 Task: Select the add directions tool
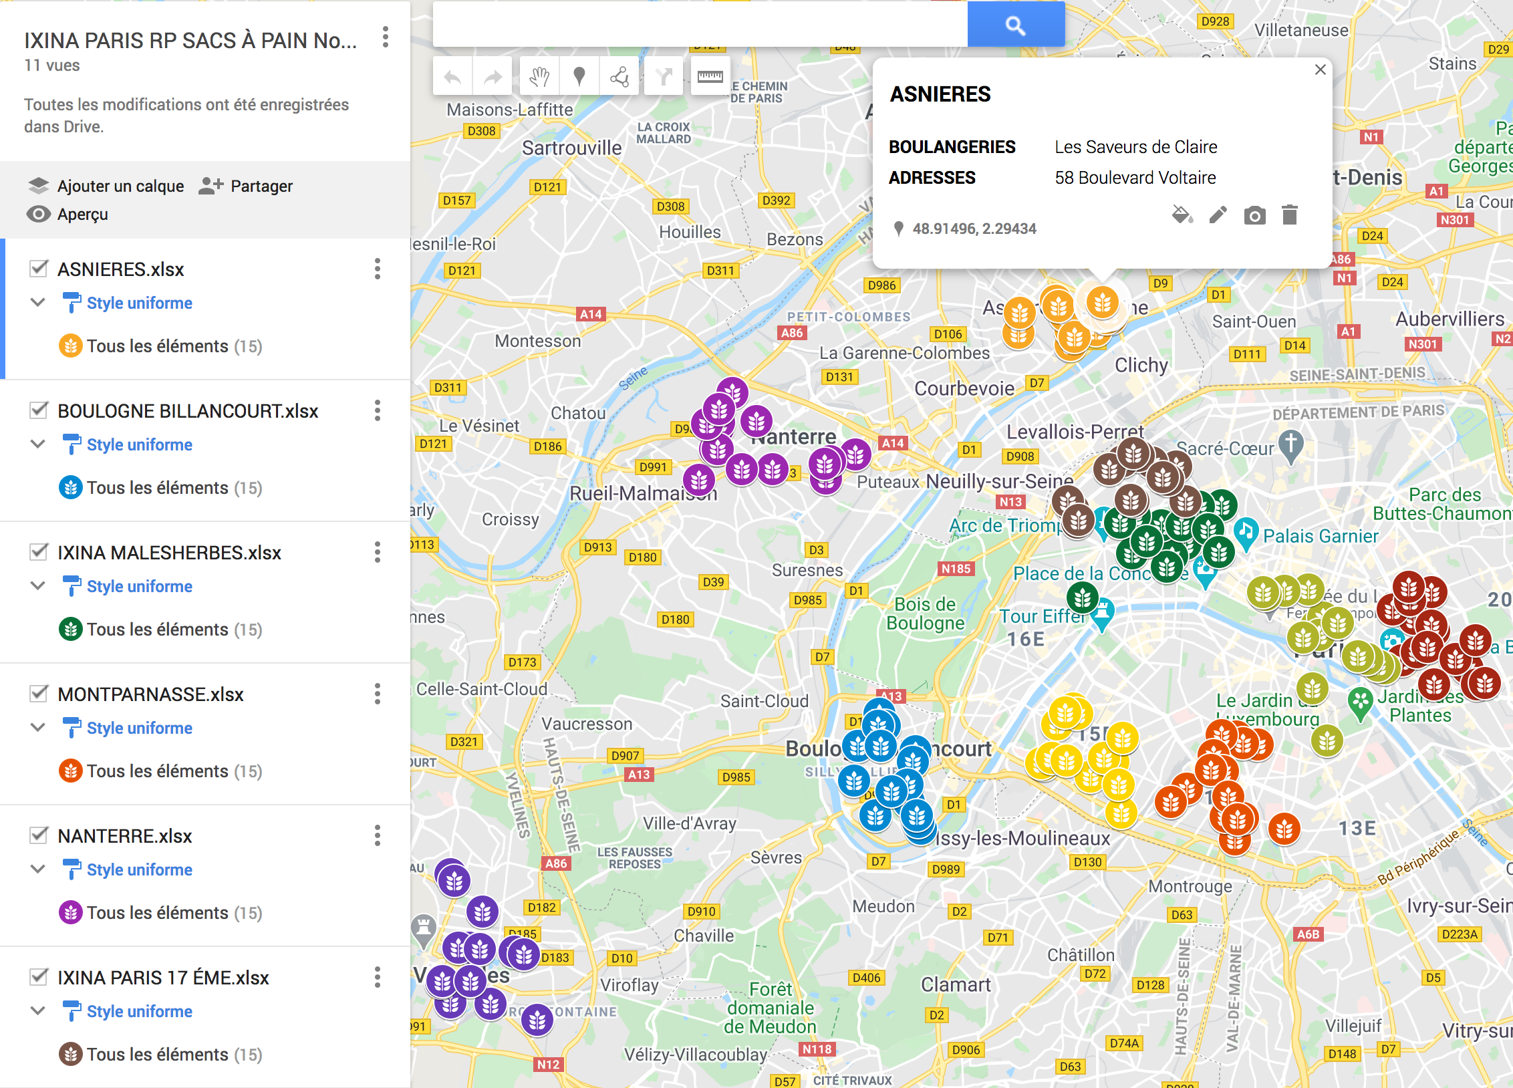point(664,78)
